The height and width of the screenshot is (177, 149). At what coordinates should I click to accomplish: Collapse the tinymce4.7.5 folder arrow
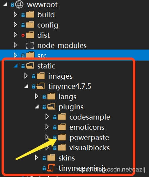pyautogui.click(x=26, y=86)
